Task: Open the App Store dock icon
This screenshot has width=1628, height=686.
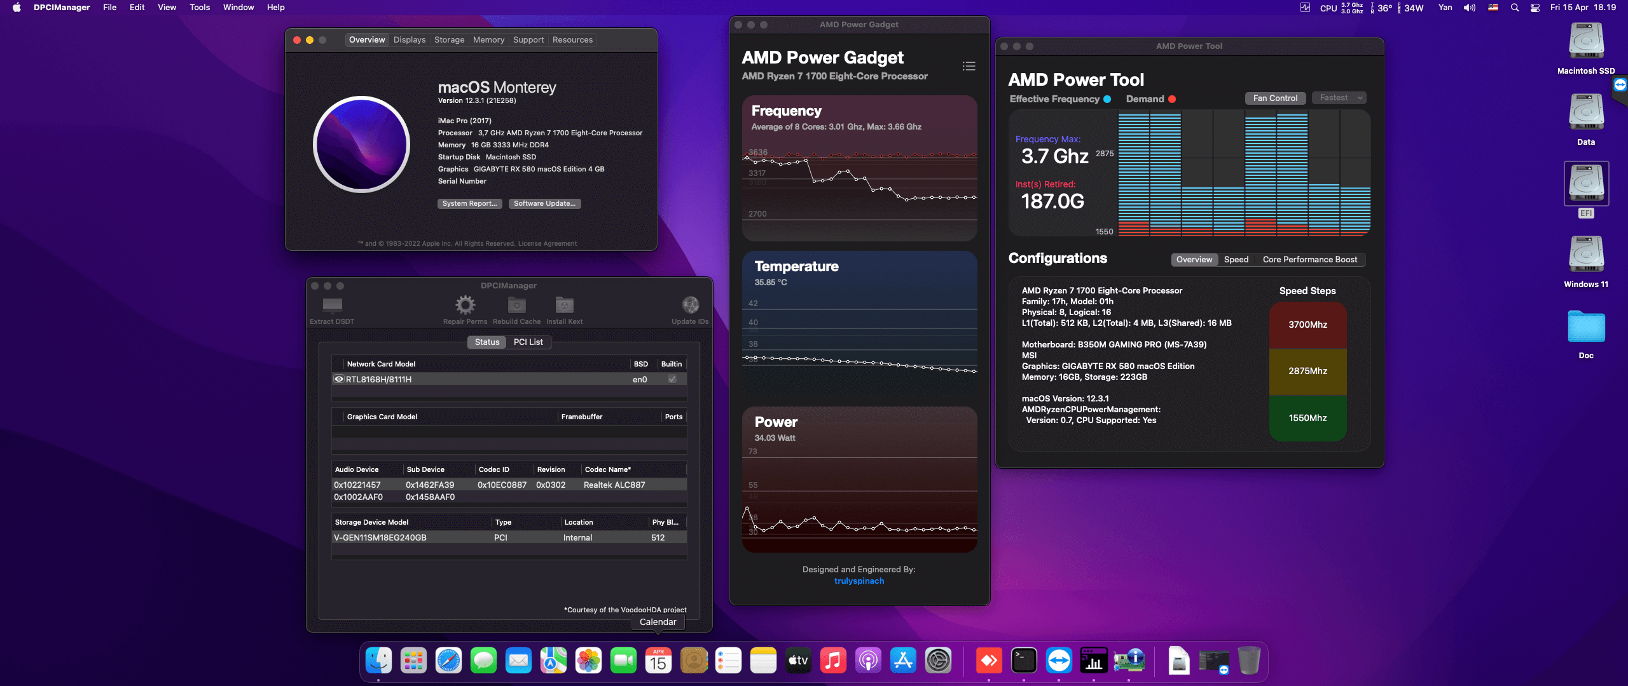Action: pyautogui.click(x=903, y=661)
